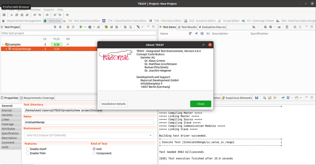Click the shield icon in Test Project toolbar
The image size is (316, 165).
[106, 27]
